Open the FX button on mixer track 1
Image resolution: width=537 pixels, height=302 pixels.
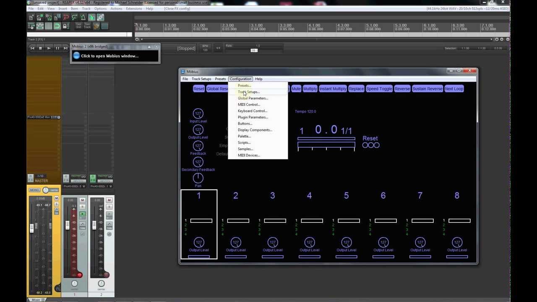click(x=66, y=178)
